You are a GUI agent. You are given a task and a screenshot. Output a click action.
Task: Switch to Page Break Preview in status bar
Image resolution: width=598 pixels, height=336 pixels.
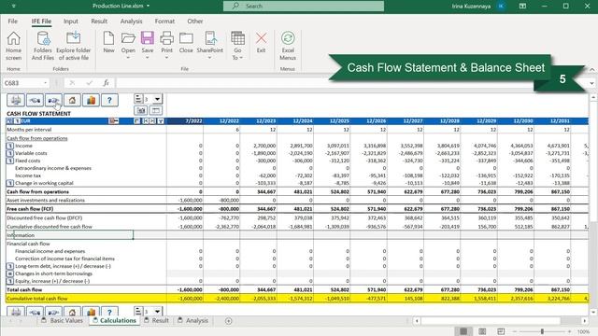pos(501,331)
